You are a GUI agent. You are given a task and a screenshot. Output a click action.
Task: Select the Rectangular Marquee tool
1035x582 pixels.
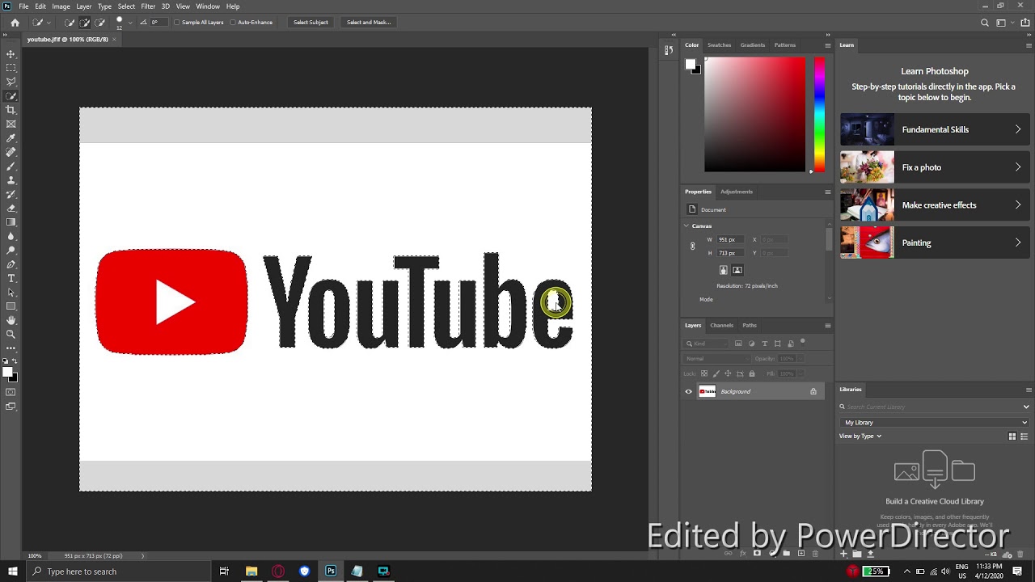(11, 68)
